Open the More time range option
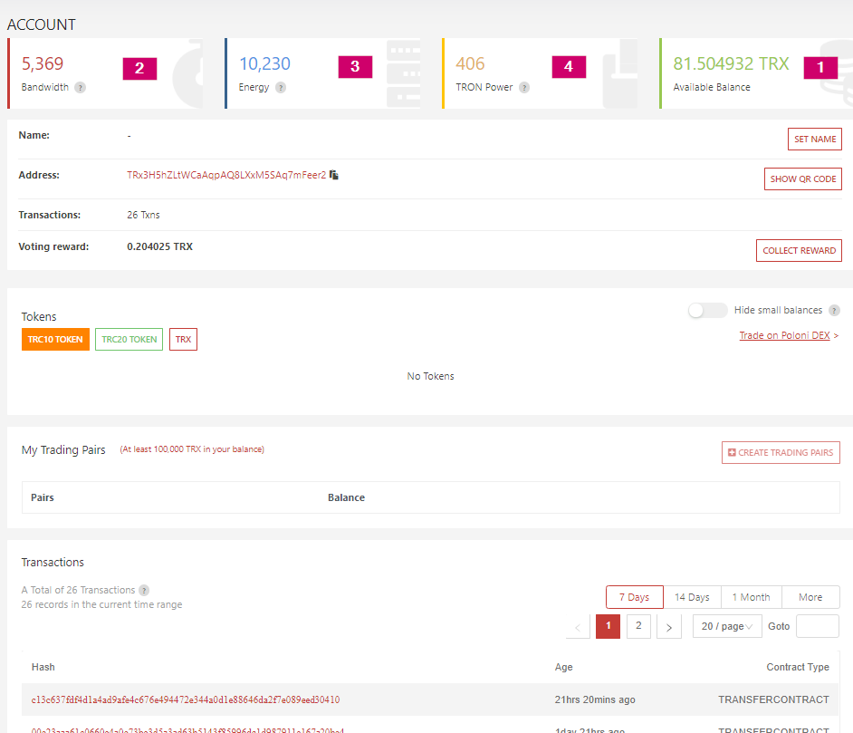Viewport: 853px width, 733px height. click(x=810, y=597)
